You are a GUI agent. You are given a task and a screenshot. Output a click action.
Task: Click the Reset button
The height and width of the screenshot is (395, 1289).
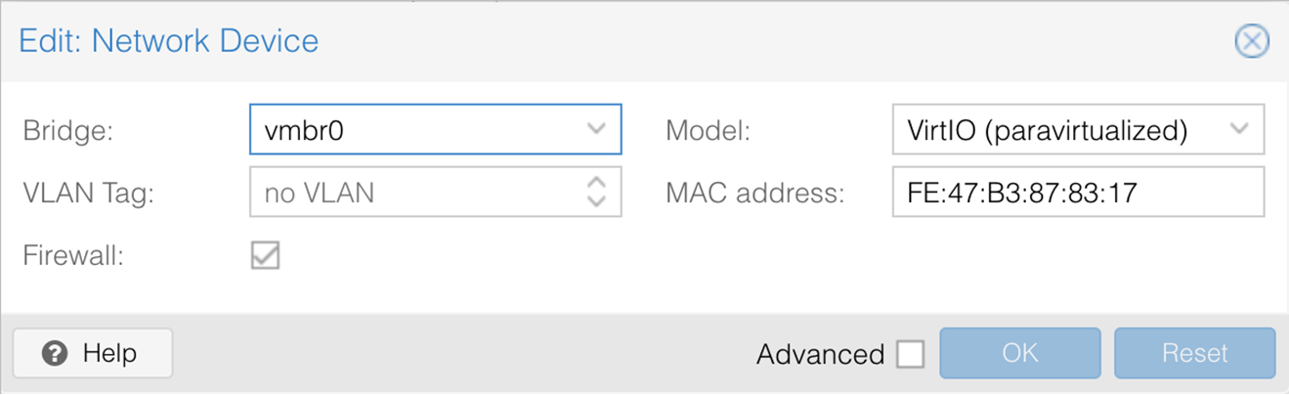coord(1194,353)
